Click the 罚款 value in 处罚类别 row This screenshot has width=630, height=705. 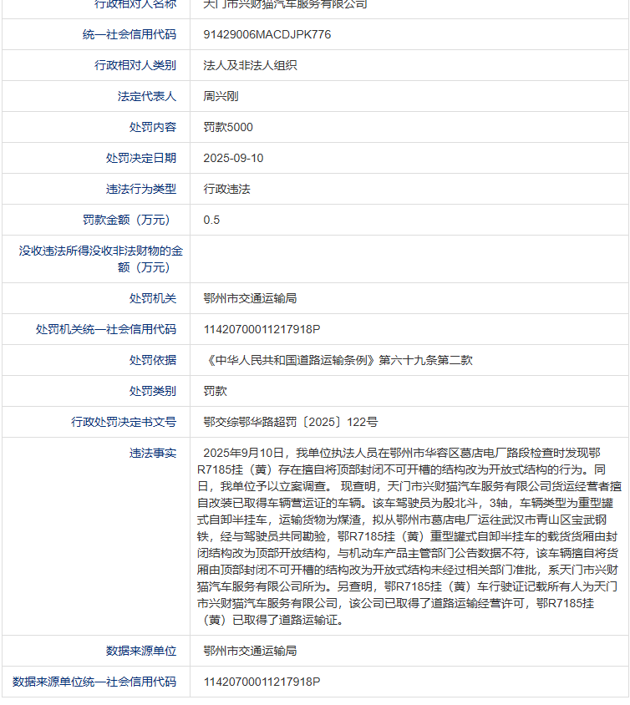pyautogui.click(x=215, y=391)
